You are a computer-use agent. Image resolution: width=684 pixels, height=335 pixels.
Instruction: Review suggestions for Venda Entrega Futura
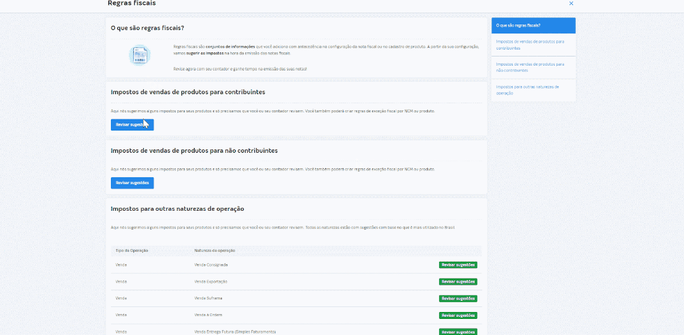pos(458,332)
